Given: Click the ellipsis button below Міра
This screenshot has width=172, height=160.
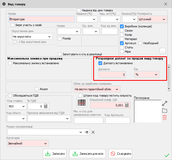Looking at the screenshot, I should (x=163, y=51).
